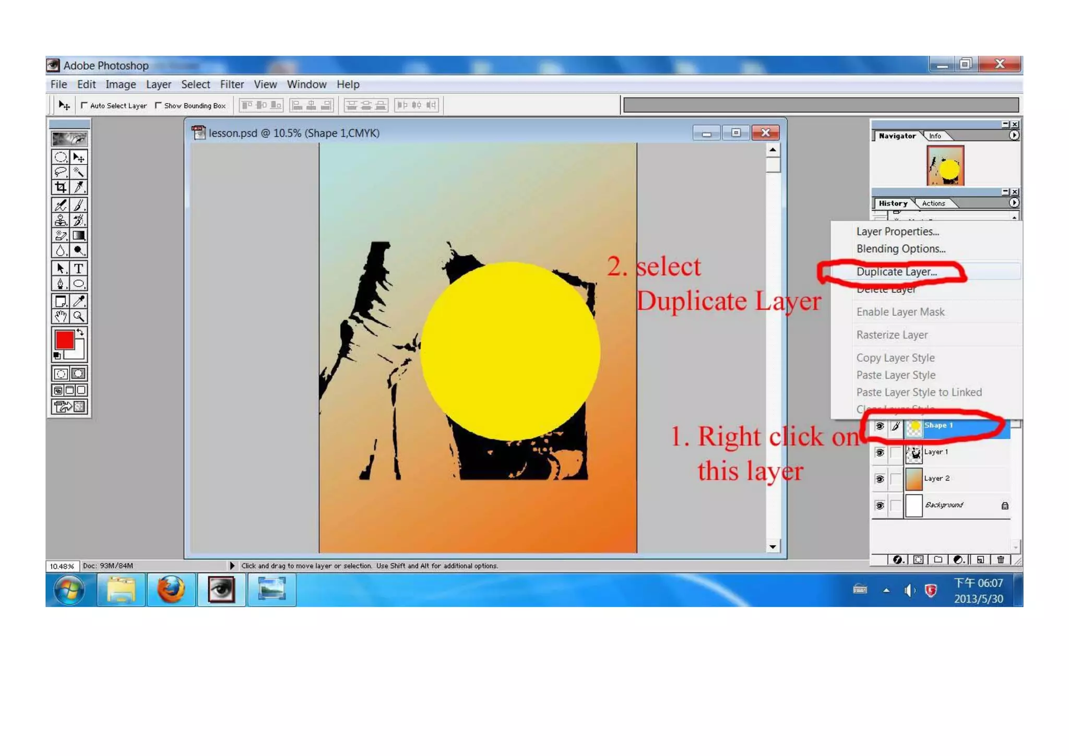Image resolution: width=1069 pixels, height=756 pixels.
Task: Select the Path Component Selection tool
Action: click(x=61, y=268)
